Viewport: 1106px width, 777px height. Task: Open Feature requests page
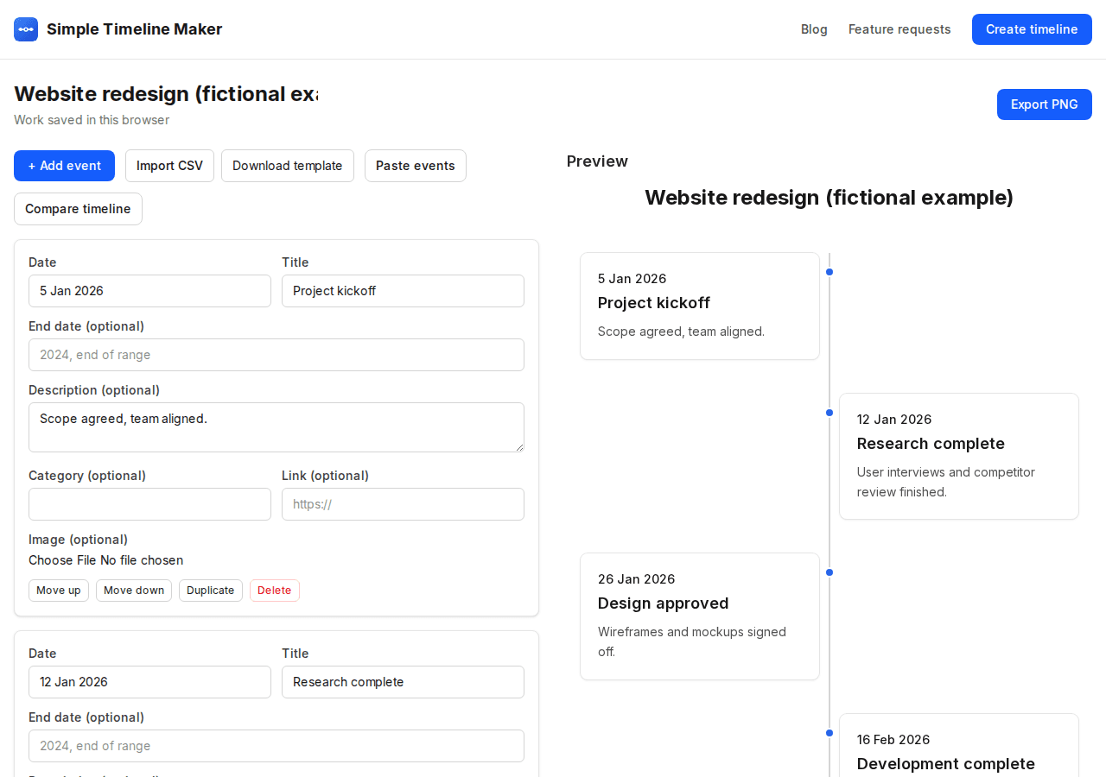[x=899, y=29]
